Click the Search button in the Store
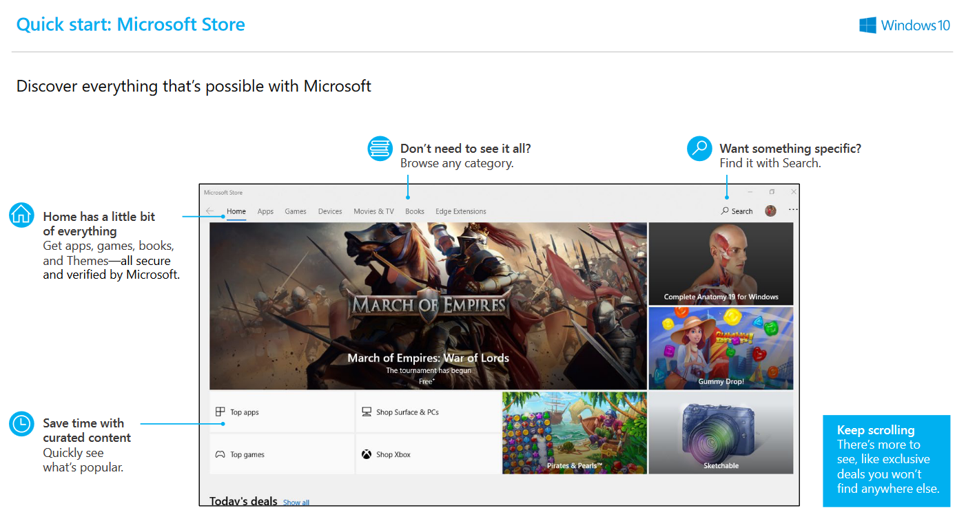The height and width of the screenshot is (521, 966). (x=737, y=211)
